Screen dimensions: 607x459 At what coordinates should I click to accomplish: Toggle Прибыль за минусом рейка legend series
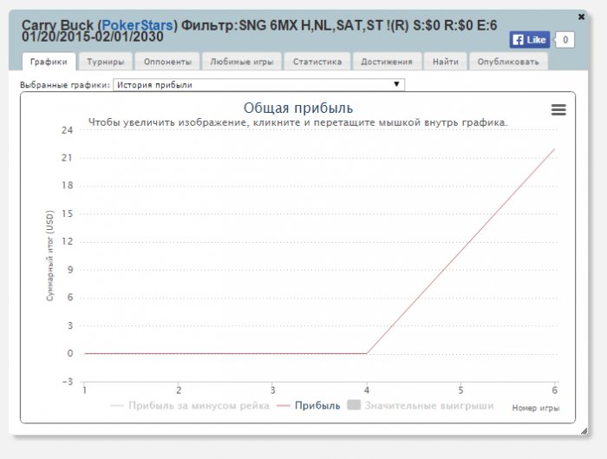190,405
